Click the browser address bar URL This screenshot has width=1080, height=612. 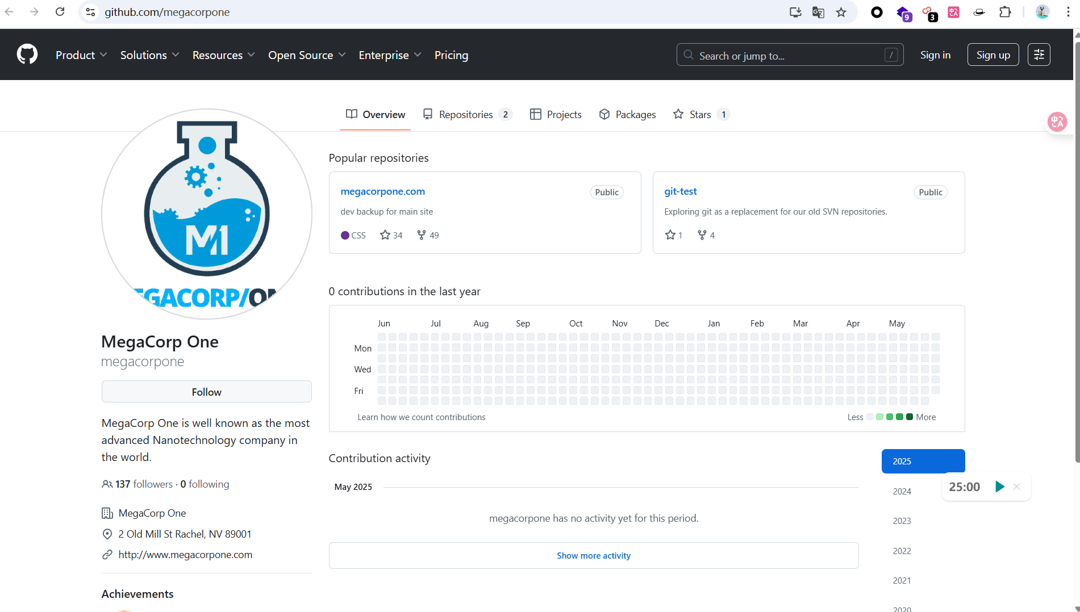tap(167, 12)
